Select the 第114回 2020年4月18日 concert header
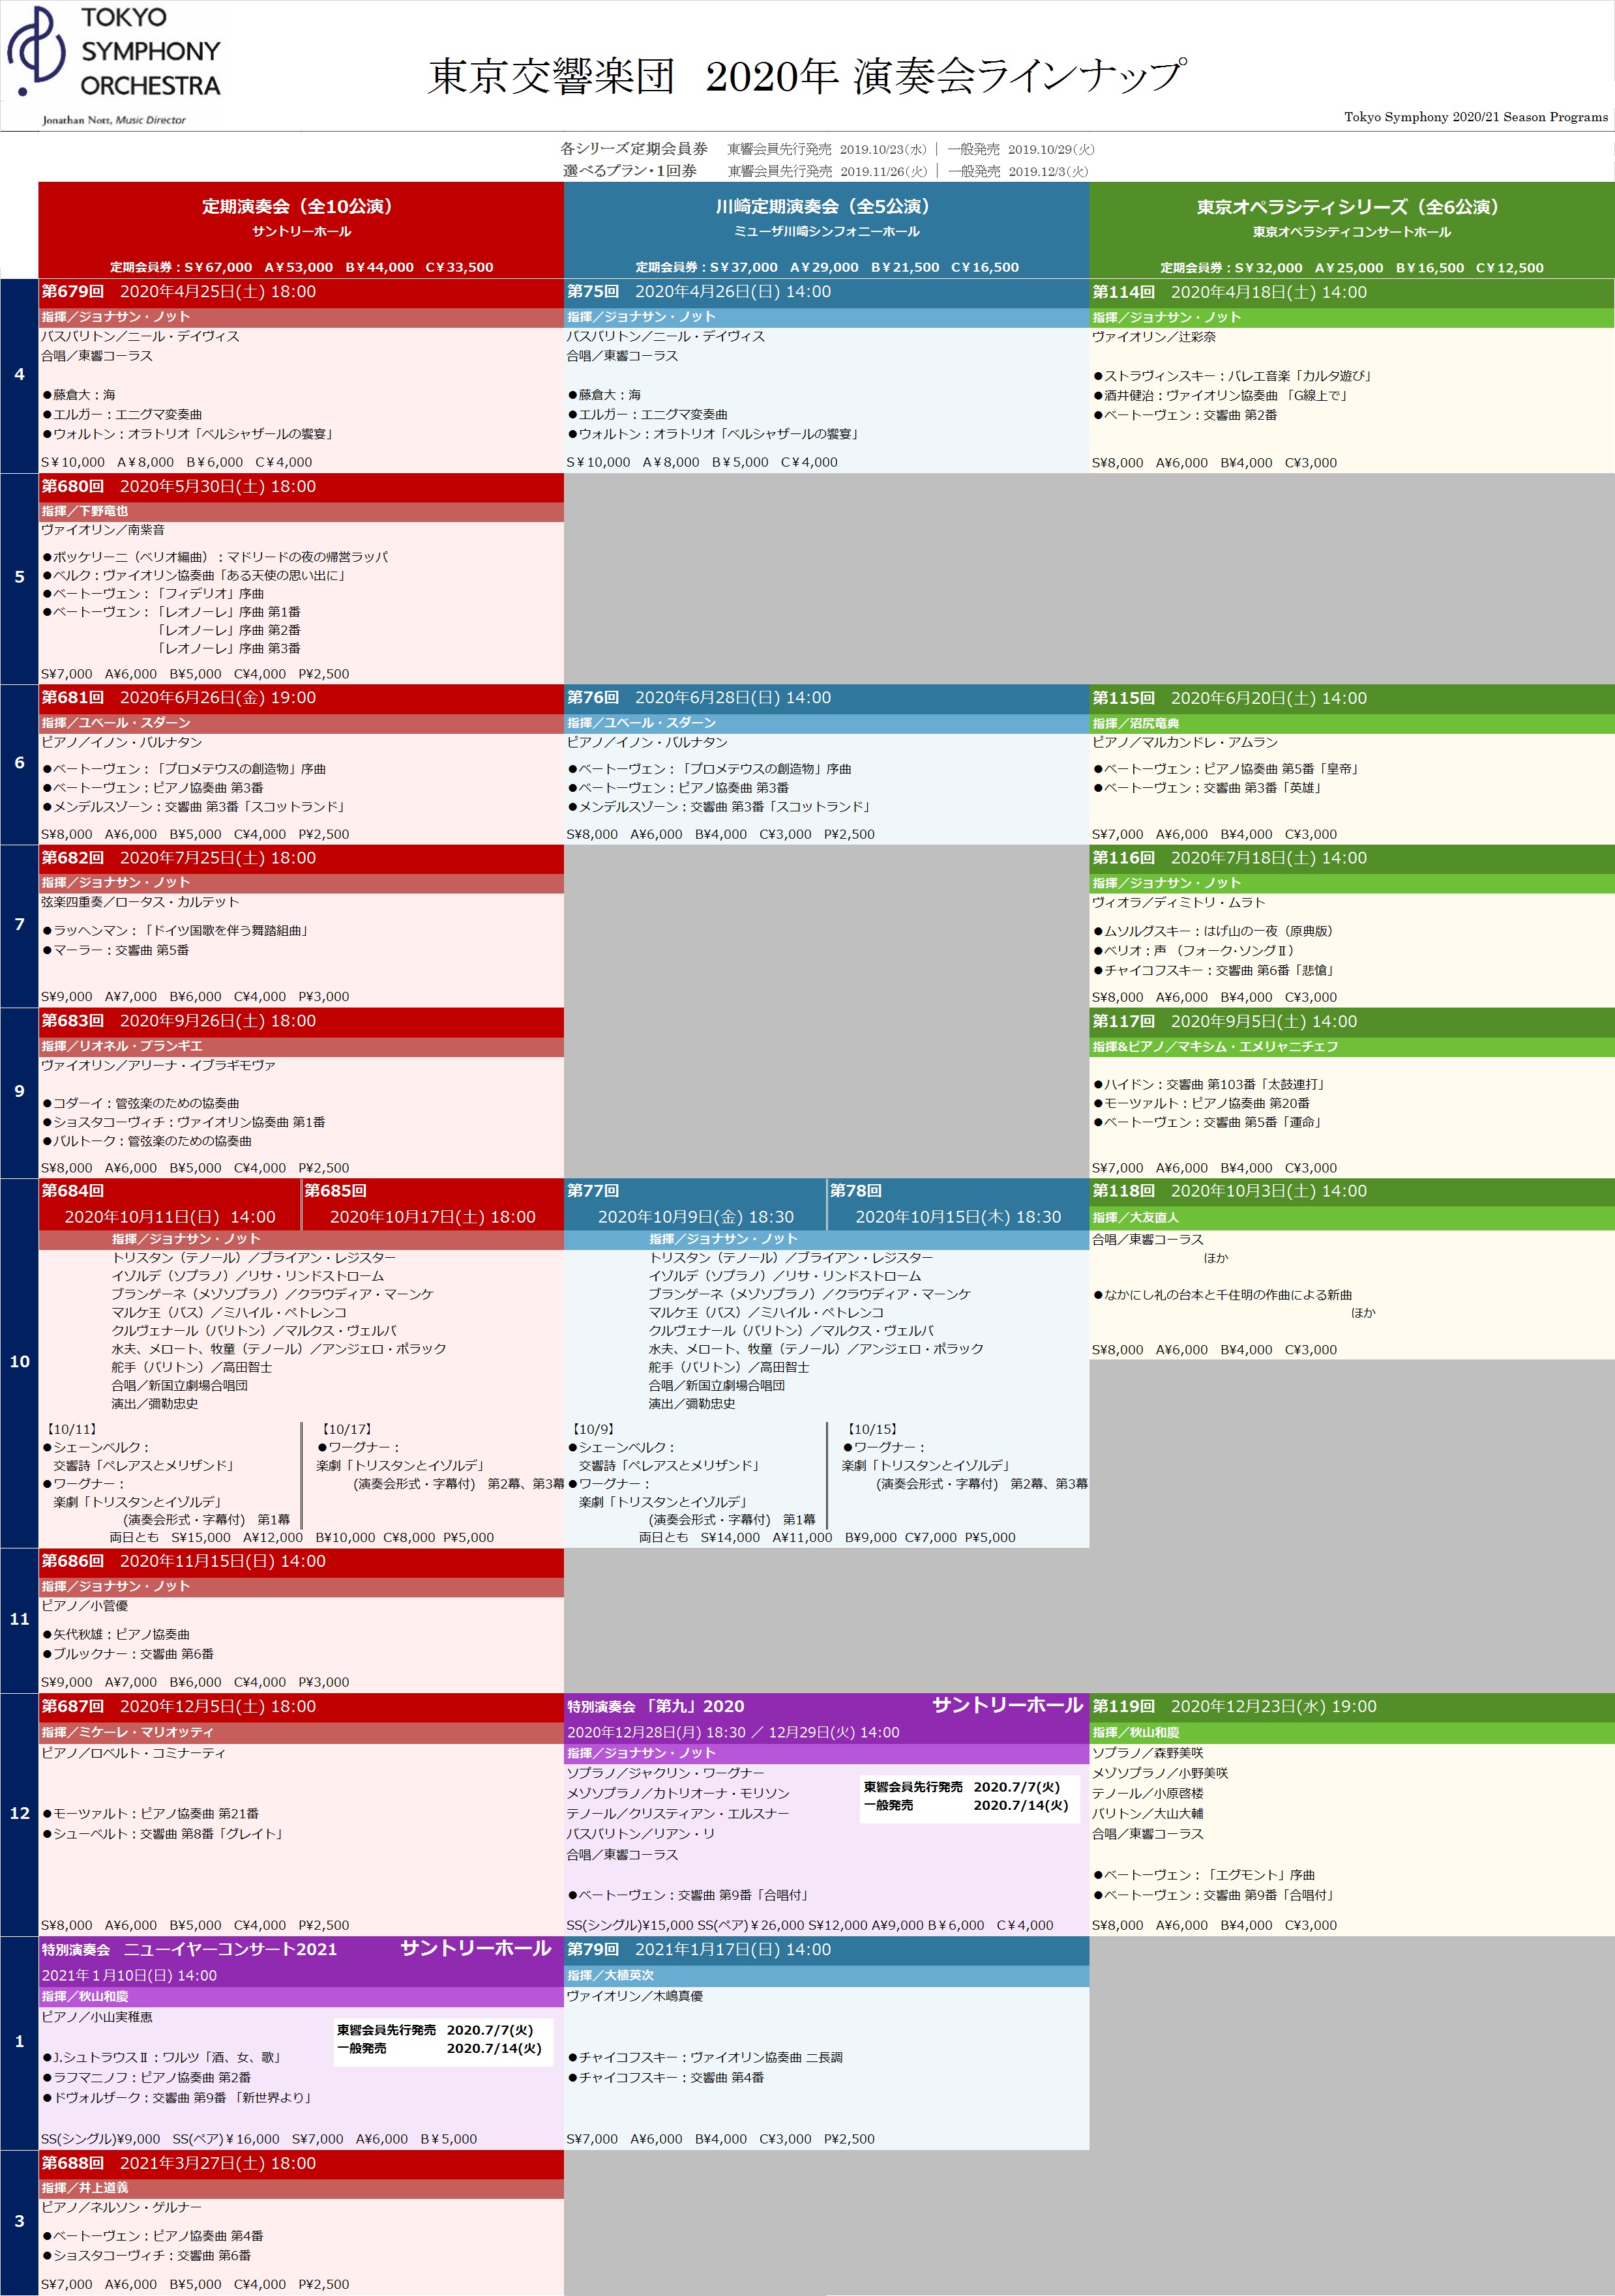The height and width of the screenshot is (2296, 1615). point(1352,292)
